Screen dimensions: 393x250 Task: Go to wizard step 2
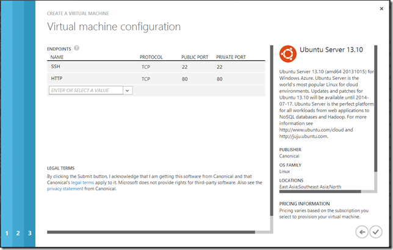pyautogui.click(x=18, y=233)
